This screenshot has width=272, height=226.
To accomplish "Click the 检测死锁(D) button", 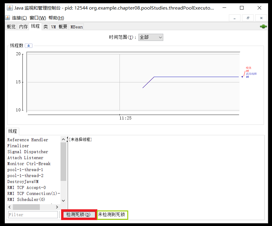I will 78,215.
